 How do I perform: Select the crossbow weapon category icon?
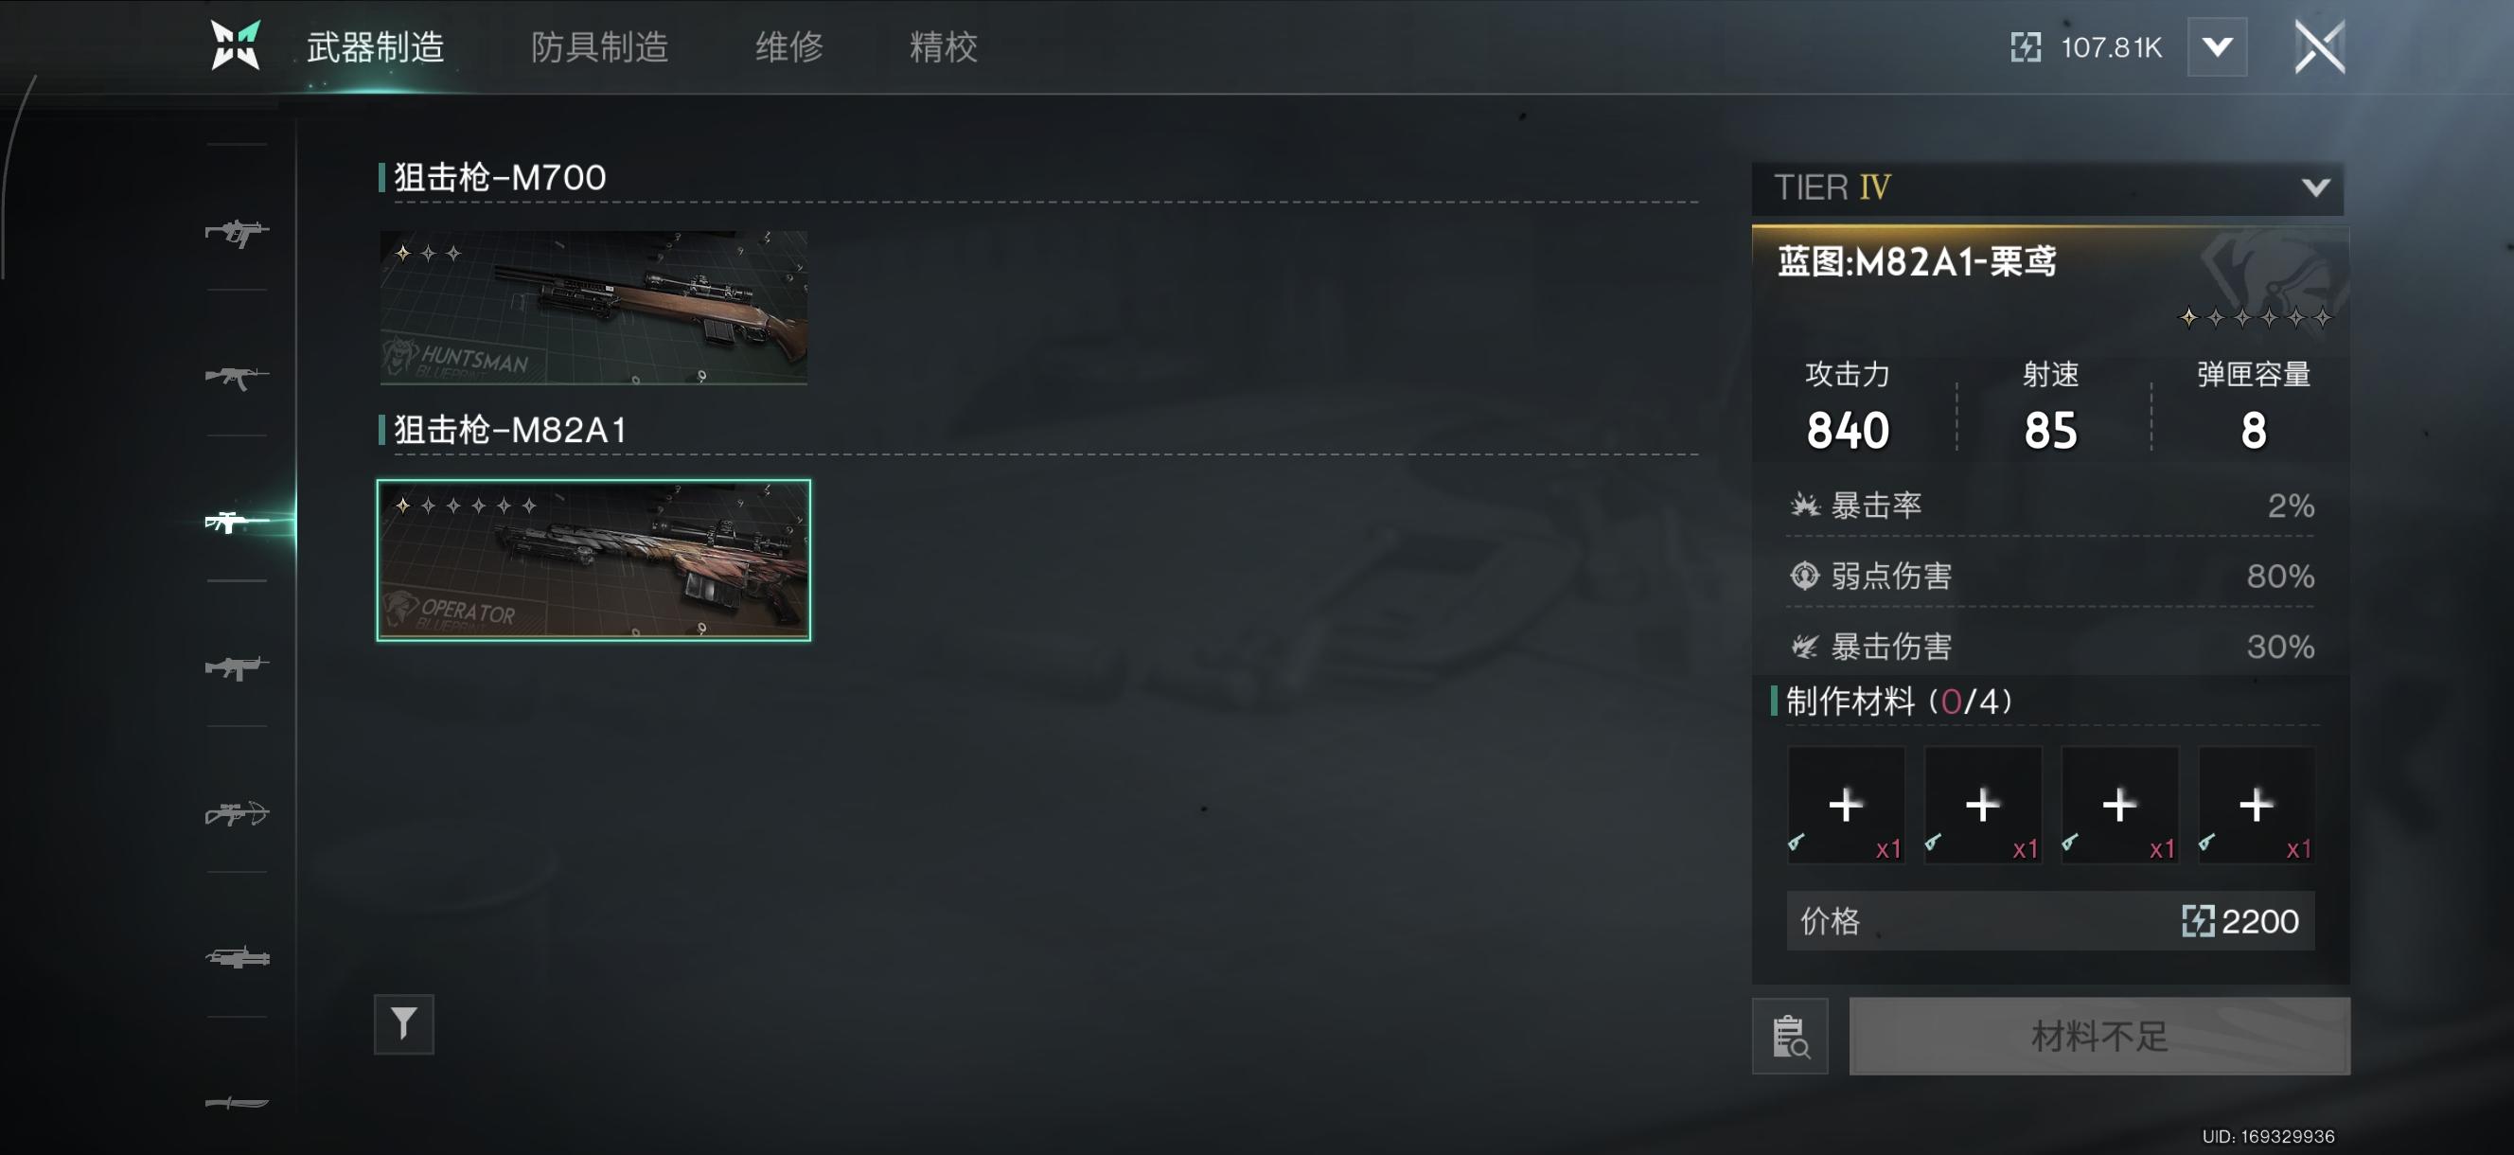point(237,812)
